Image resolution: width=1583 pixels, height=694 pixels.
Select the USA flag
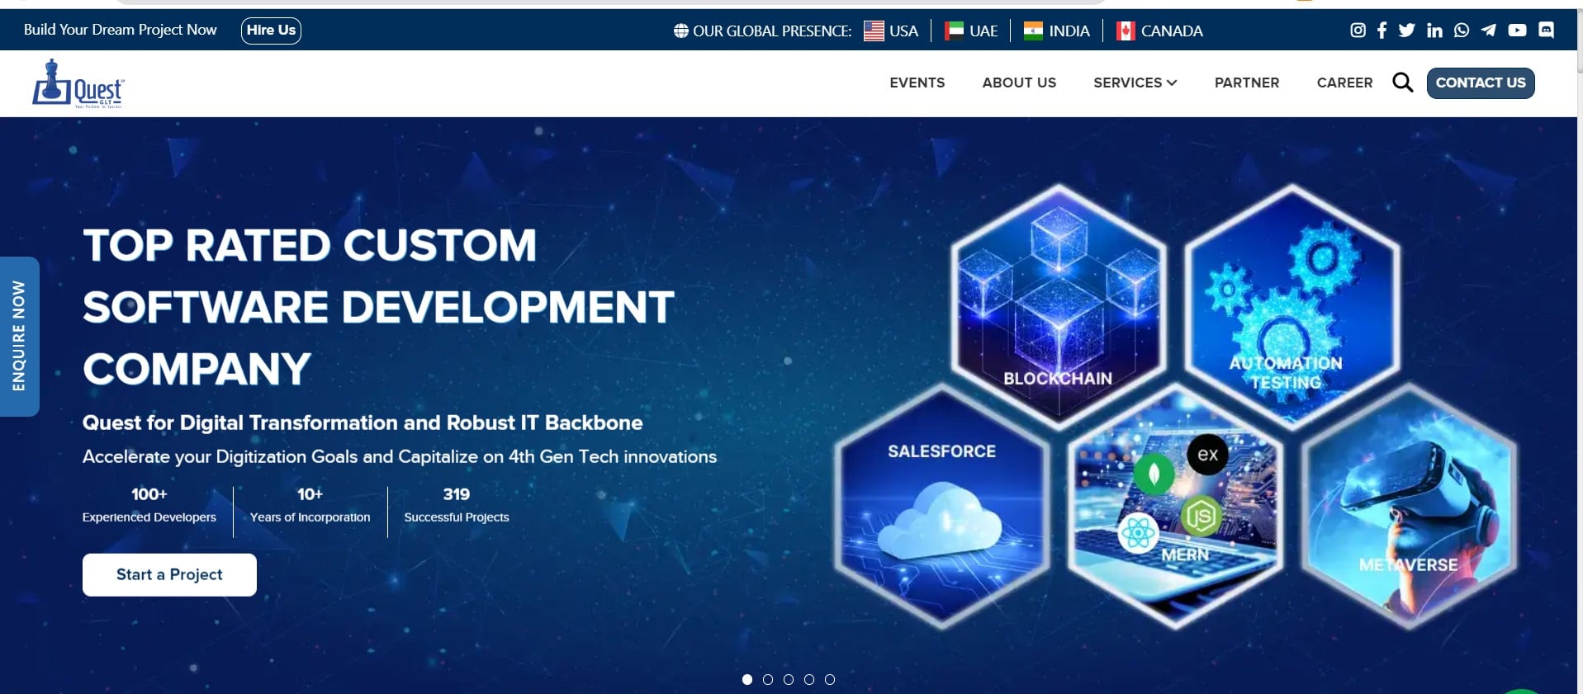pos(874,31)
